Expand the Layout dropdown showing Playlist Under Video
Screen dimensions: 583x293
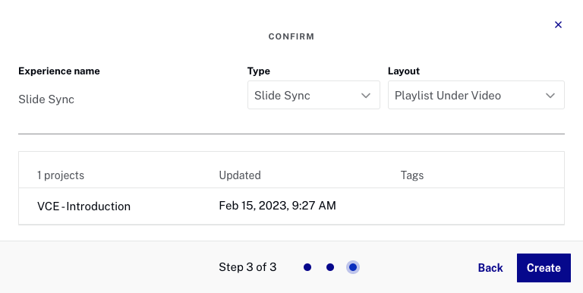pyautogui.click(x=476, y=95)
